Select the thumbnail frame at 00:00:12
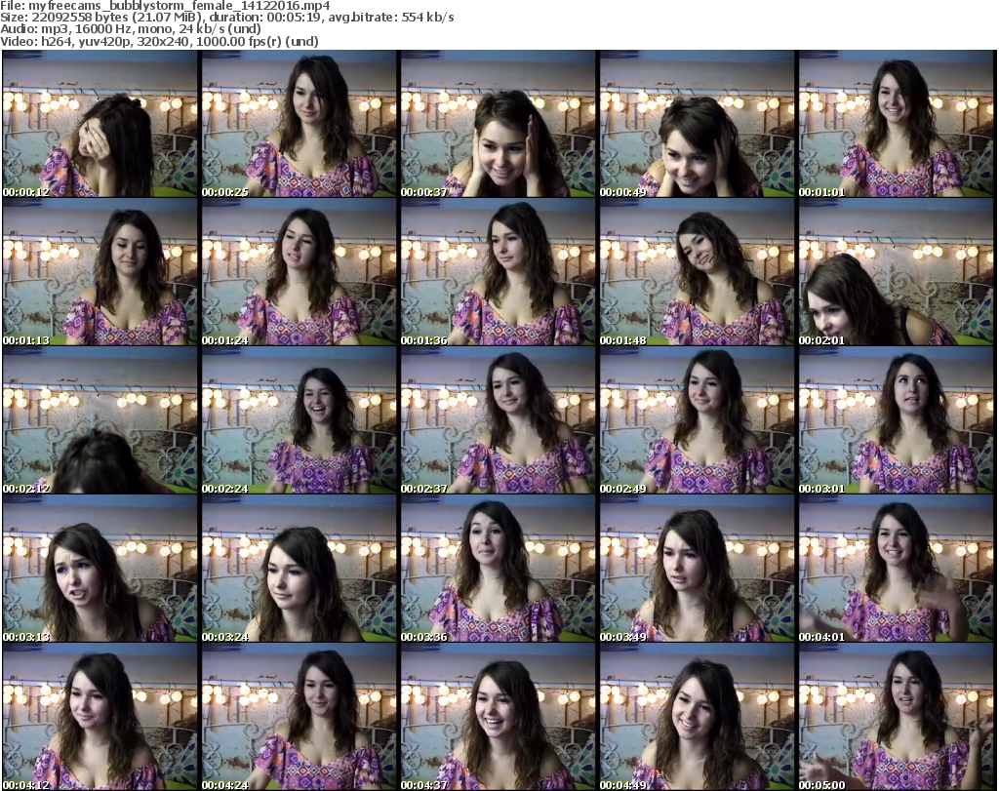 pos(100,124)
